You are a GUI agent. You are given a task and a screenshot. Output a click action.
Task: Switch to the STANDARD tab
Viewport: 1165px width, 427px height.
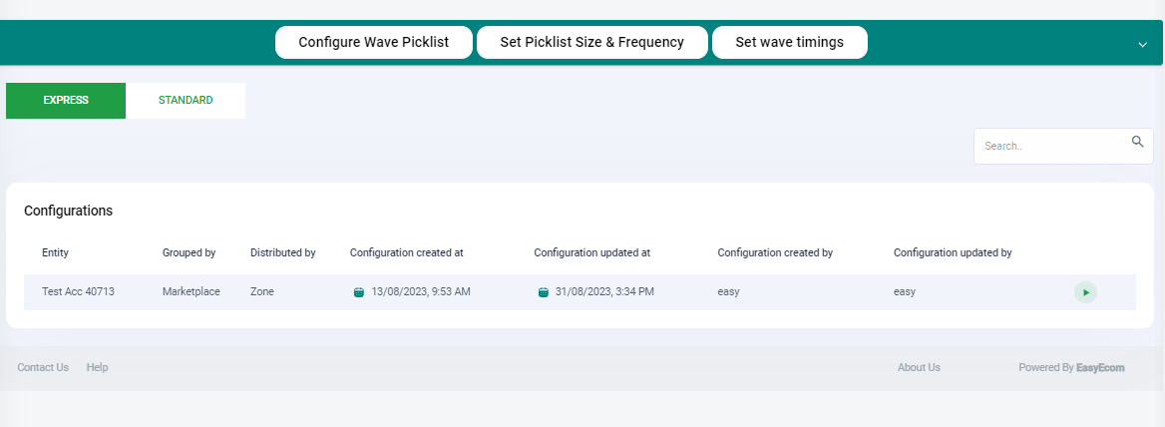pos(186,100)
